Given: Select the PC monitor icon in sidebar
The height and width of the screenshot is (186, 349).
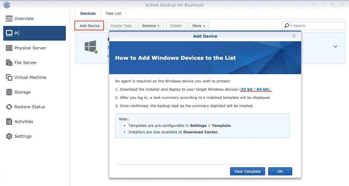Looking at the screenshot, I should tap(9, 33).
